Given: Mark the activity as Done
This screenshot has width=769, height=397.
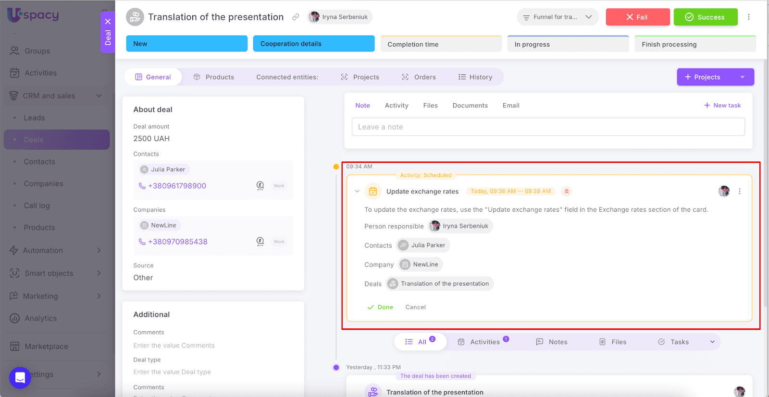Looking at the screenshot, I should pos(380,307).
